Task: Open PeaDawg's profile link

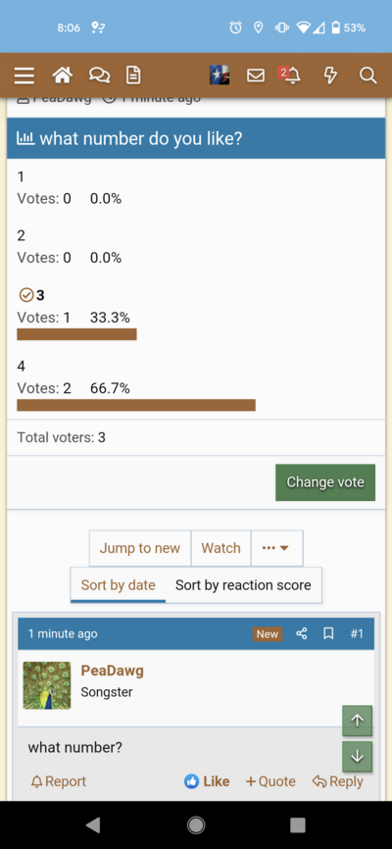Action: click(112, 671)
